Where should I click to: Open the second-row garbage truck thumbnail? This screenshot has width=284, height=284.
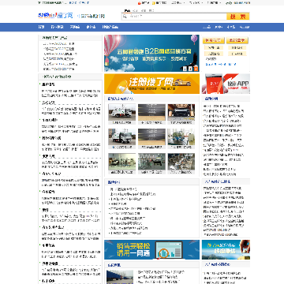(122, 136)
